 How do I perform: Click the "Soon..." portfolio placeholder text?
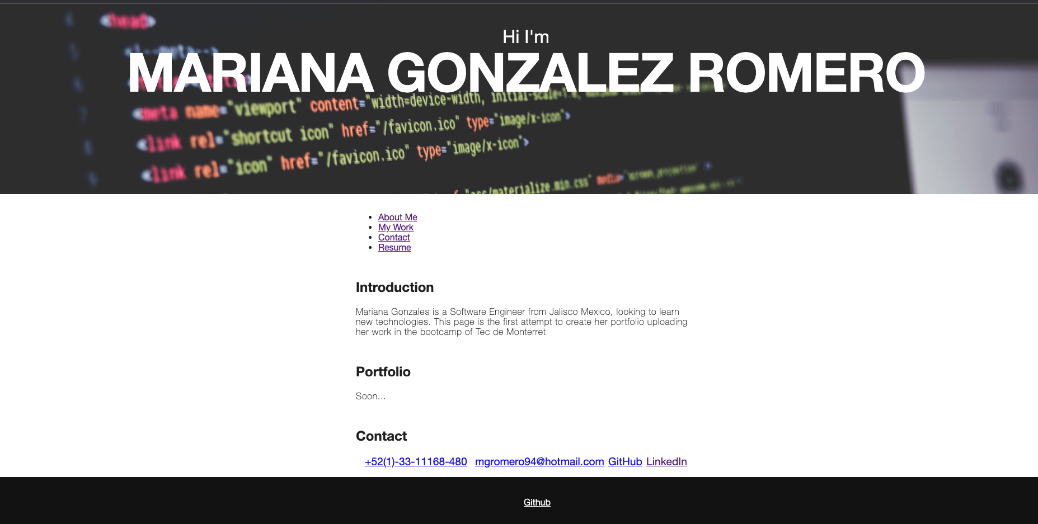370,396
